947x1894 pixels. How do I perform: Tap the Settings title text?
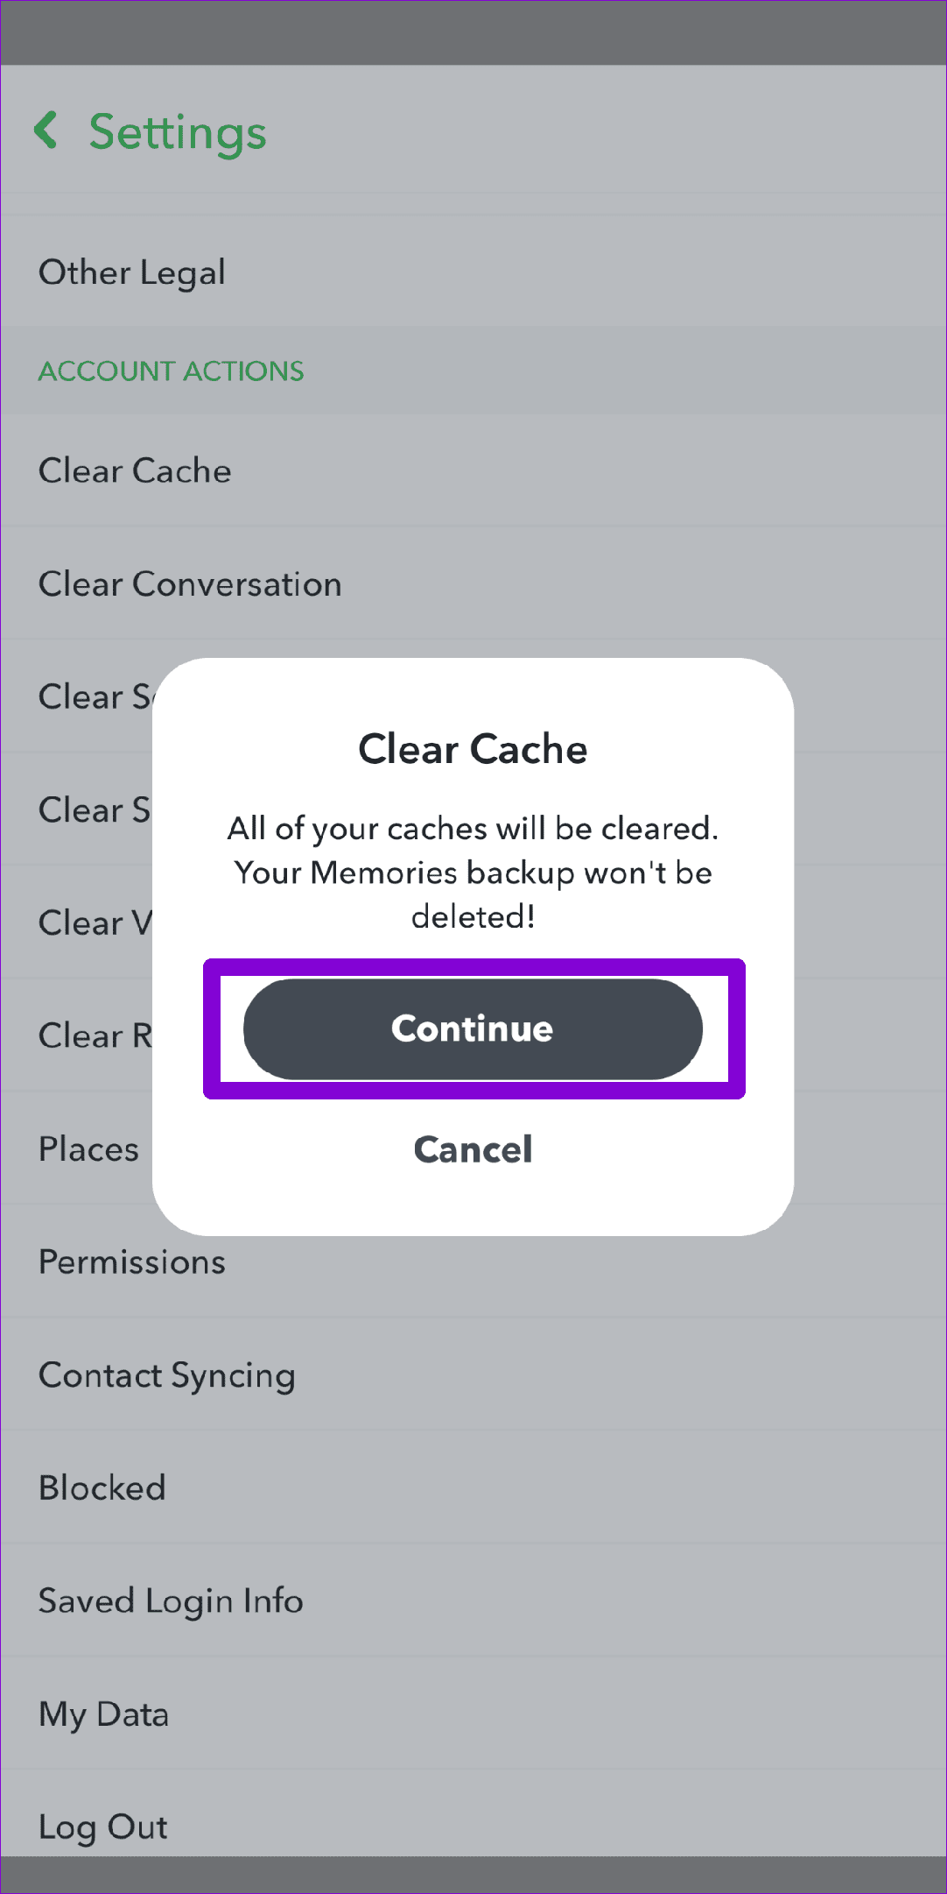click(x=176, y=132)
